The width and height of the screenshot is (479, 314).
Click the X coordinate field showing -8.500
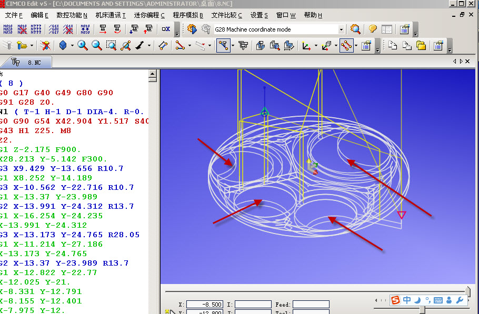tap(204, 304)
